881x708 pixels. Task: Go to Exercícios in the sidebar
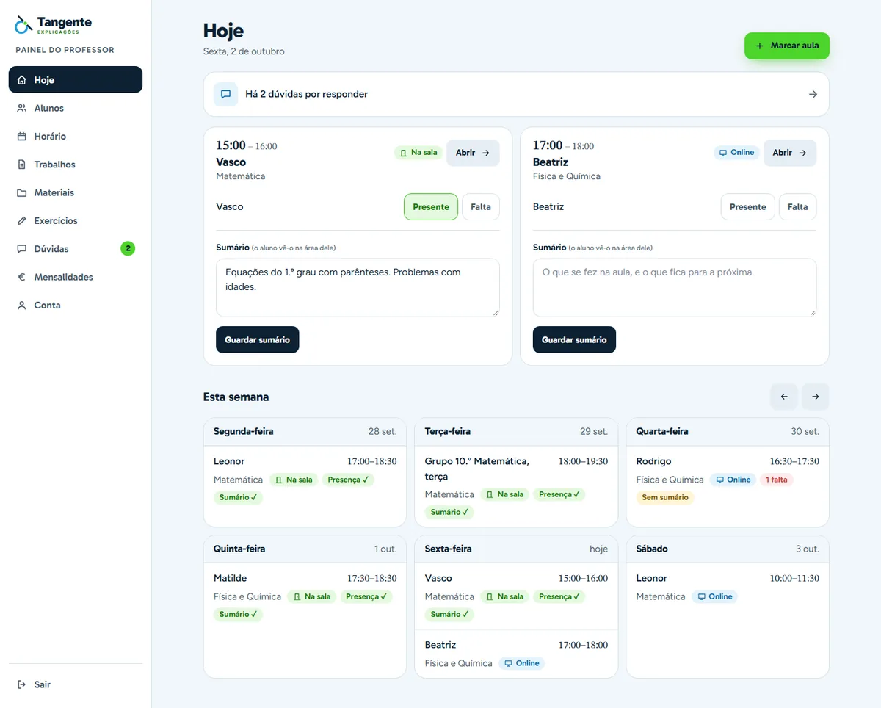[76, 221]
